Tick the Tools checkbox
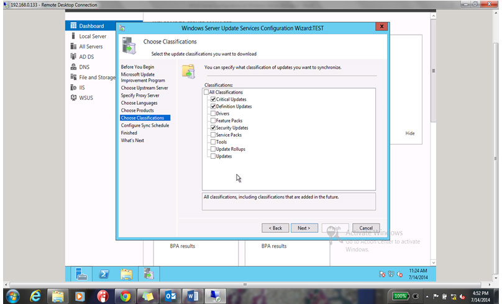Image resolution: width=502 pixels, height=304 pixels. point(213,141)
